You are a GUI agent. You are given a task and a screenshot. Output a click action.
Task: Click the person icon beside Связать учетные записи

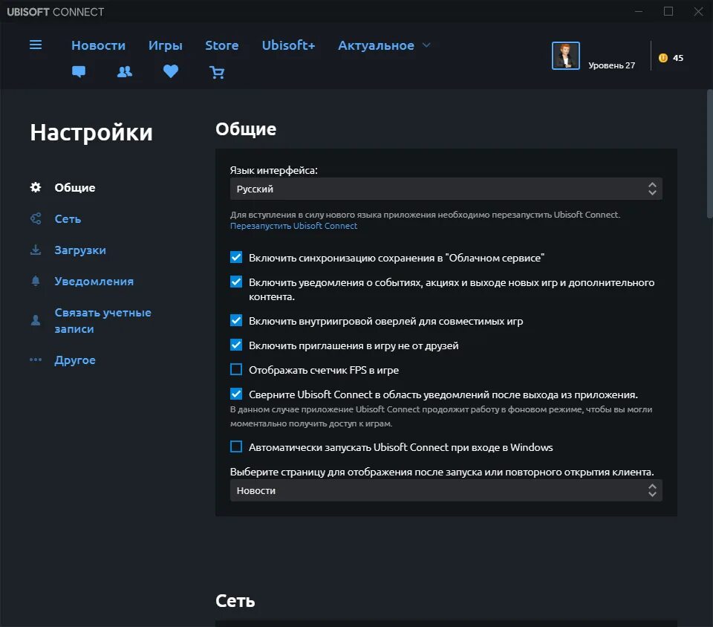[x=36, y=320]
